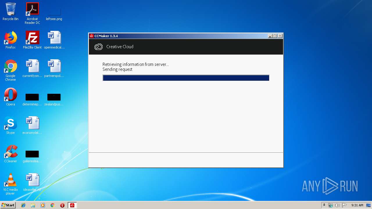The width and height of the screenshot is (372, 209).
Task: Open Internet Explorer from the taskbar
Action: (23, 205)
